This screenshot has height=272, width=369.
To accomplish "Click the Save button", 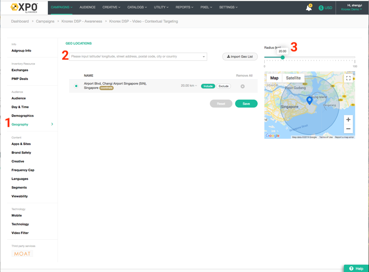I will click(x=246, y=104).
